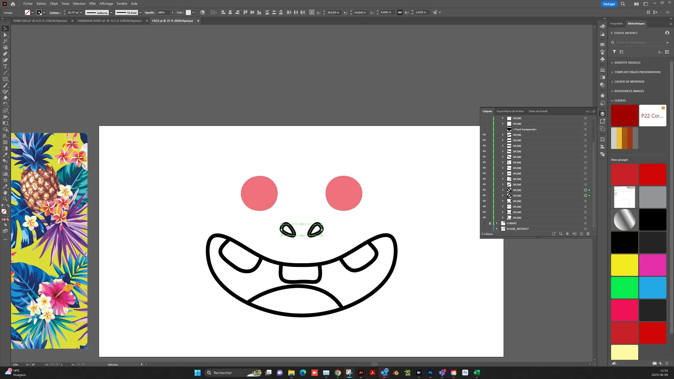Pick the Rectangle tool

click(5, 79)
